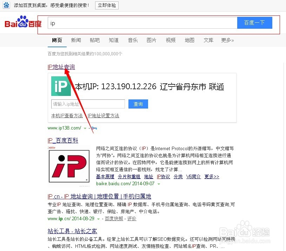
Task: Open the 音乐 tab
Action: coord(133,40)
